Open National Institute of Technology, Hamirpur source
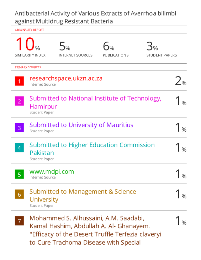The image size is (201, 260). click(x=95, y=102)
